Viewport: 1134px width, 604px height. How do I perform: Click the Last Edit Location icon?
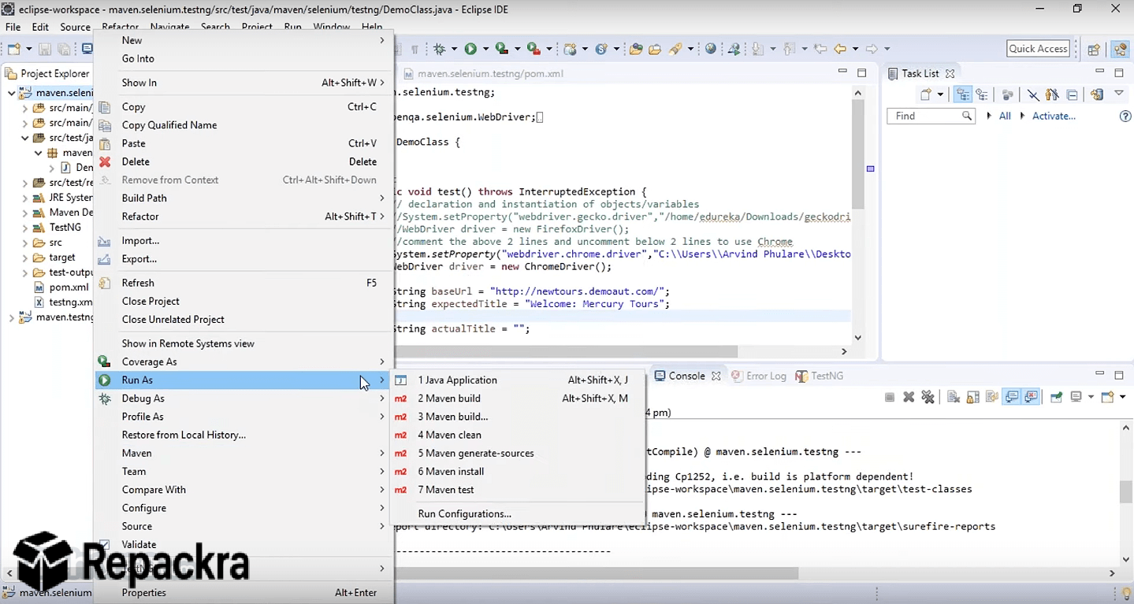[820, 49]
